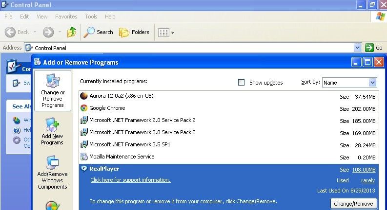This screenshot has width=387, height=210.
Task: Expand the Views dropdown arrow
Action: (173, 33)
